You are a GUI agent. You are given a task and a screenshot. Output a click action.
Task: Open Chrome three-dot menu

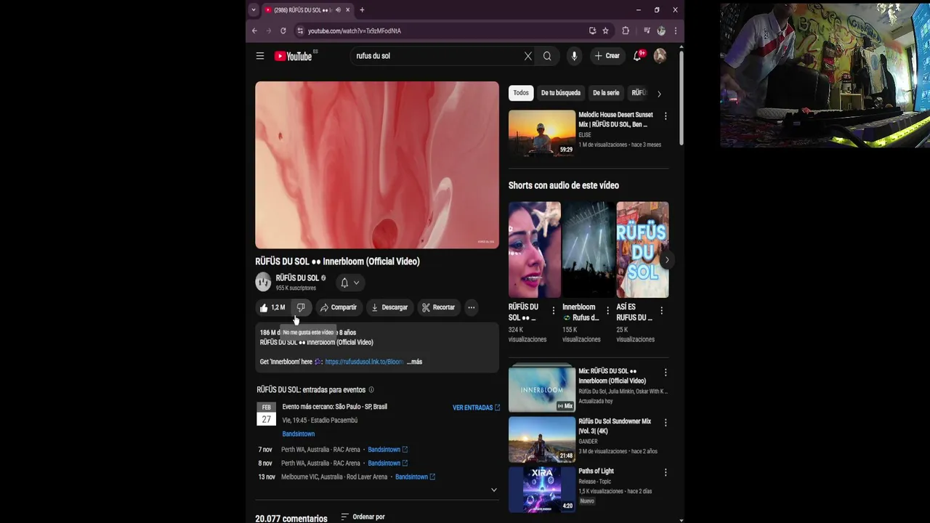(676, 31)
